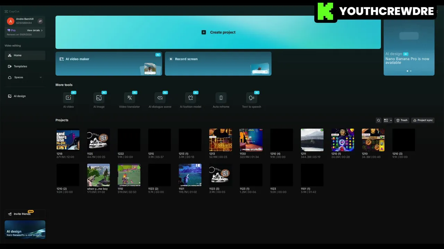
Task: Click the Create project button
Action: click(218, 32)
